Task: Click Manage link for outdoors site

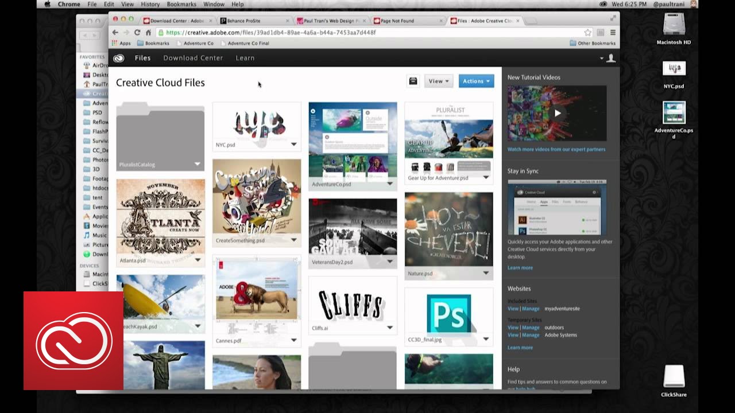Action: 531,328
